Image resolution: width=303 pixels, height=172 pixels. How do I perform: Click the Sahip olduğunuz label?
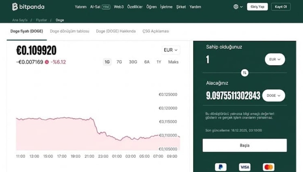224,47
